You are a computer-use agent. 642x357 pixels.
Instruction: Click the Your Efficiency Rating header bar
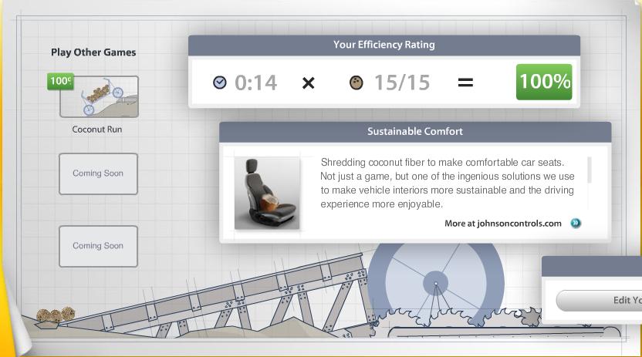point(384,45)
